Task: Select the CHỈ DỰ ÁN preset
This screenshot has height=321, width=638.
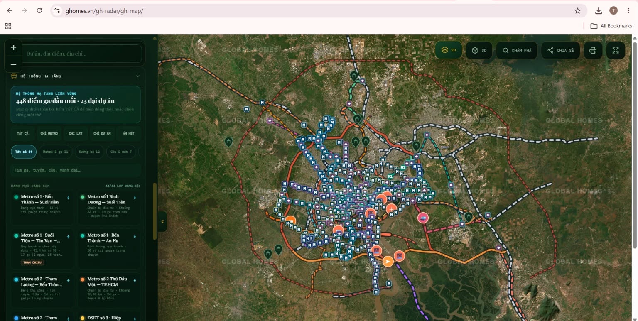Action: tap(102, 133)
